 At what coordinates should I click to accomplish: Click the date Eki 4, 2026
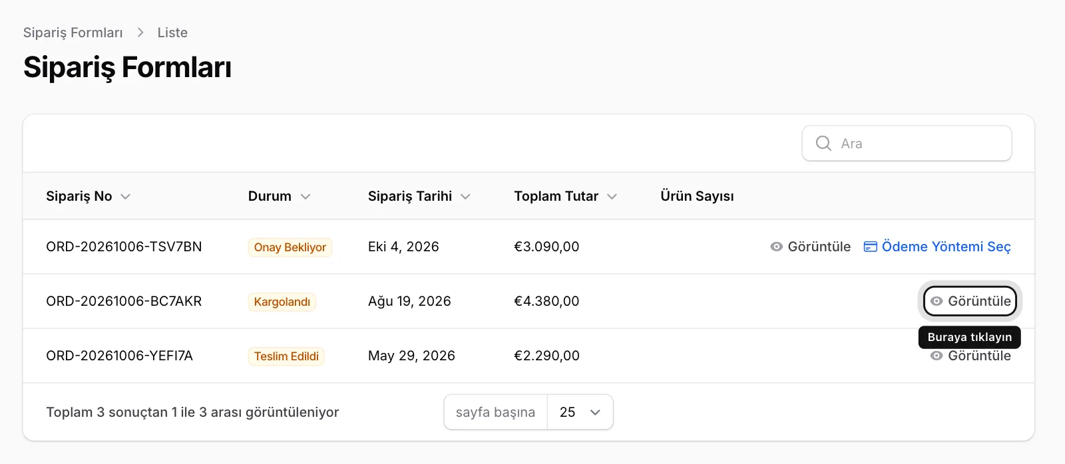pos(403,247)
